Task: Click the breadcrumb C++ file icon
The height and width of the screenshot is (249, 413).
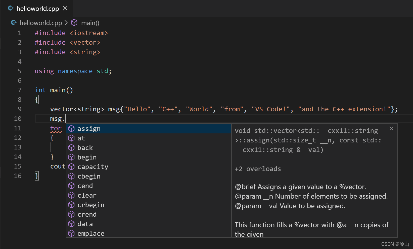Action: [x=14, y=23]
